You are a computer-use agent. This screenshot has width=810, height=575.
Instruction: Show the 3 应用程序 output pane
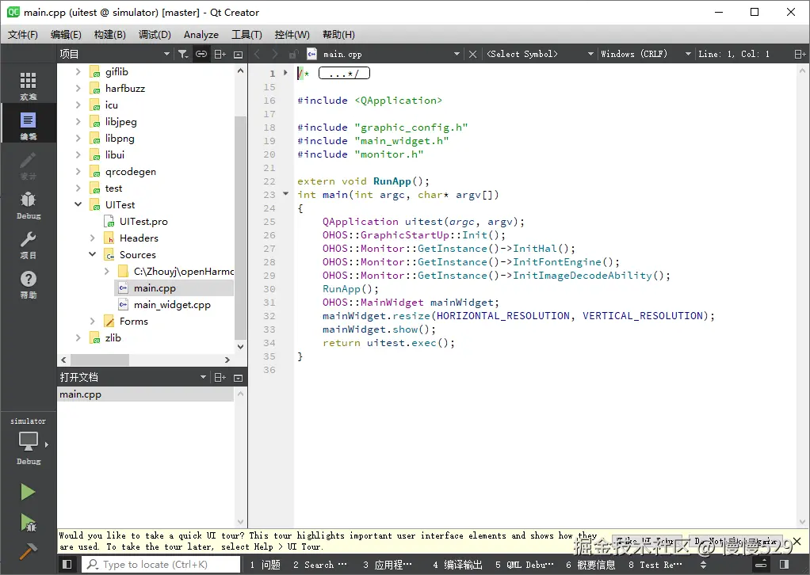(387, 565)
